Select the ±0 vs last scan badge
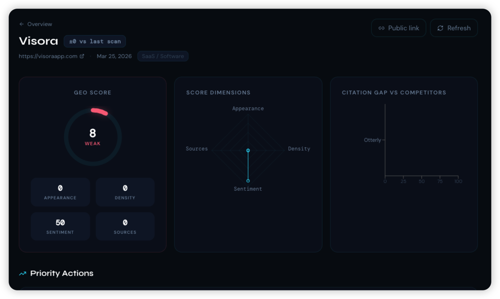Viewport: 500px width, 299px height. click(95, 41)
